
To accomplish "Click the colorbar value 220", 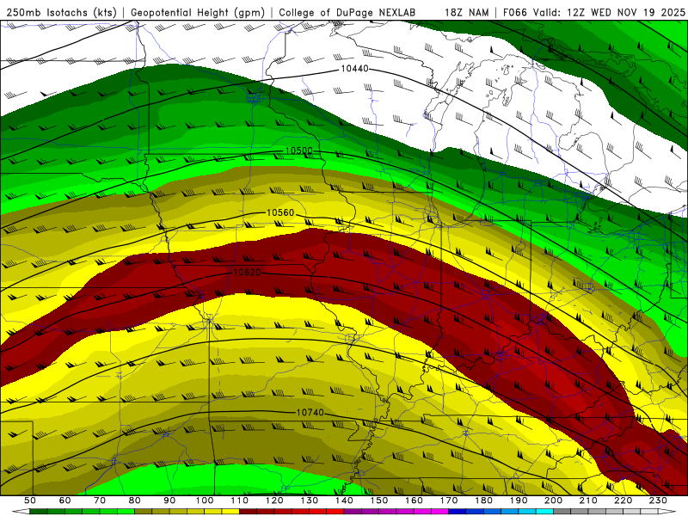I will tap(623, 501).
